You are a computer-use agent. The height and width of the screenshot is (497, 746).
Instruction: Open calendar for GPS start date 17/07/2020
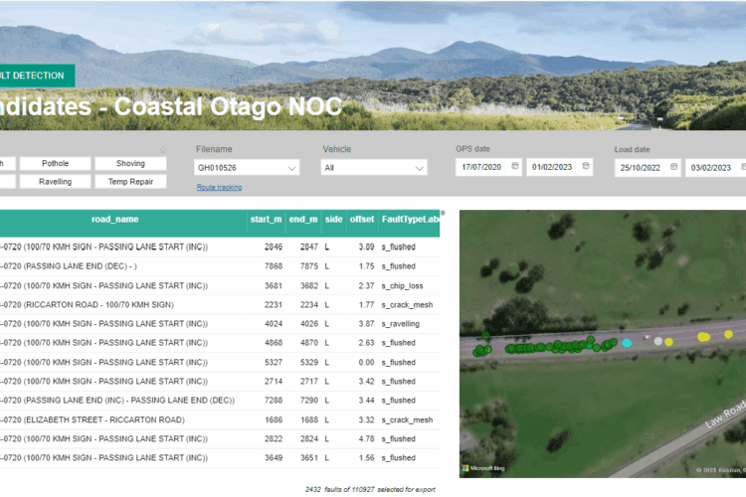514,167
